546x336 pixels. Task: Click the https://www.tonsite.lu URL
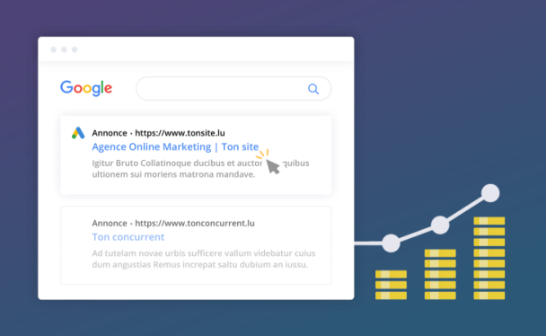point(180,133)
